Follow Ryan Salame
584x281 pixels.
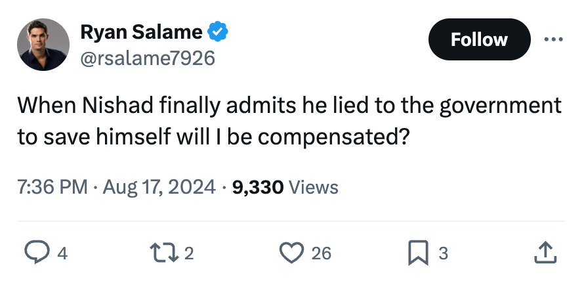[x=480, y=39]
